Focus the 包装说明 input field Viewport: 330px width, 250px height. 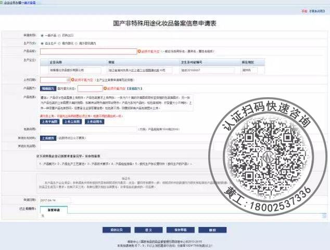coord(88,129)
